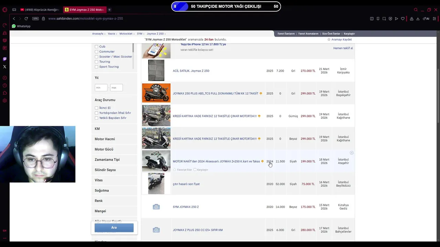Enable Yurtdışından İthal Sıfır filter
Viewport: 440px width, 247px height.
click(96, 113)
